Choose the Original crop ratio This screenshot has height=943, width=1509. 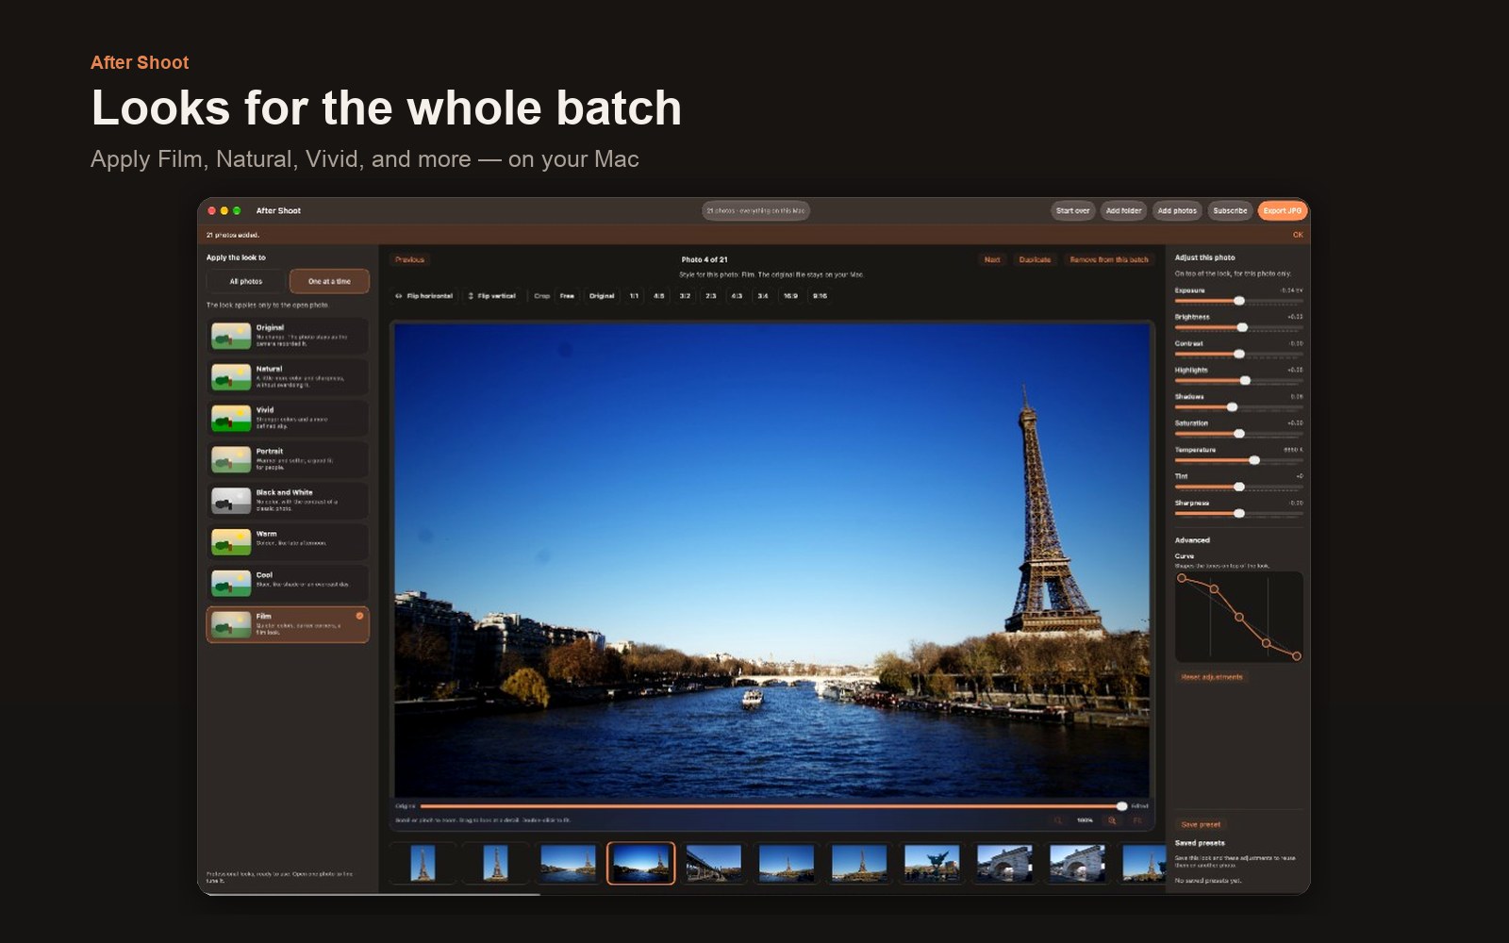pyautogui.click(x=602, y=296)
